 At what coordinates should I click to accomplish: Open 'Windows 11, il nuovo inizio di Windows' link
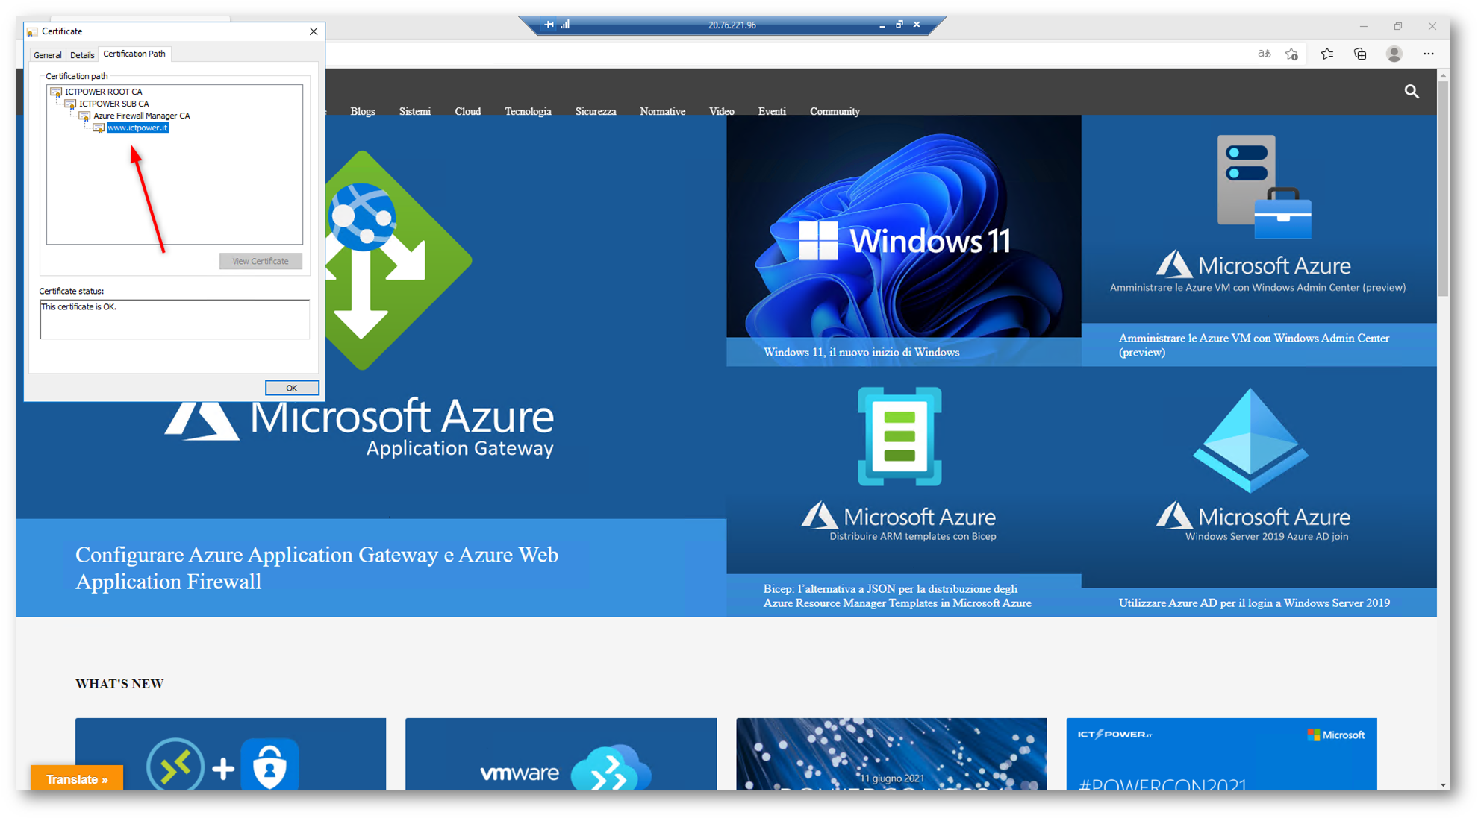[x=861, y=352]
